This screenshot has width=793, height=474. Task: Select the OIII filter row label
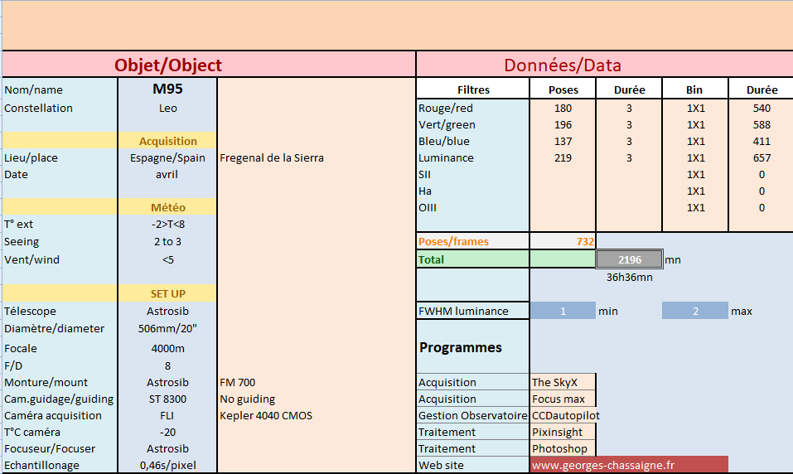472,207
